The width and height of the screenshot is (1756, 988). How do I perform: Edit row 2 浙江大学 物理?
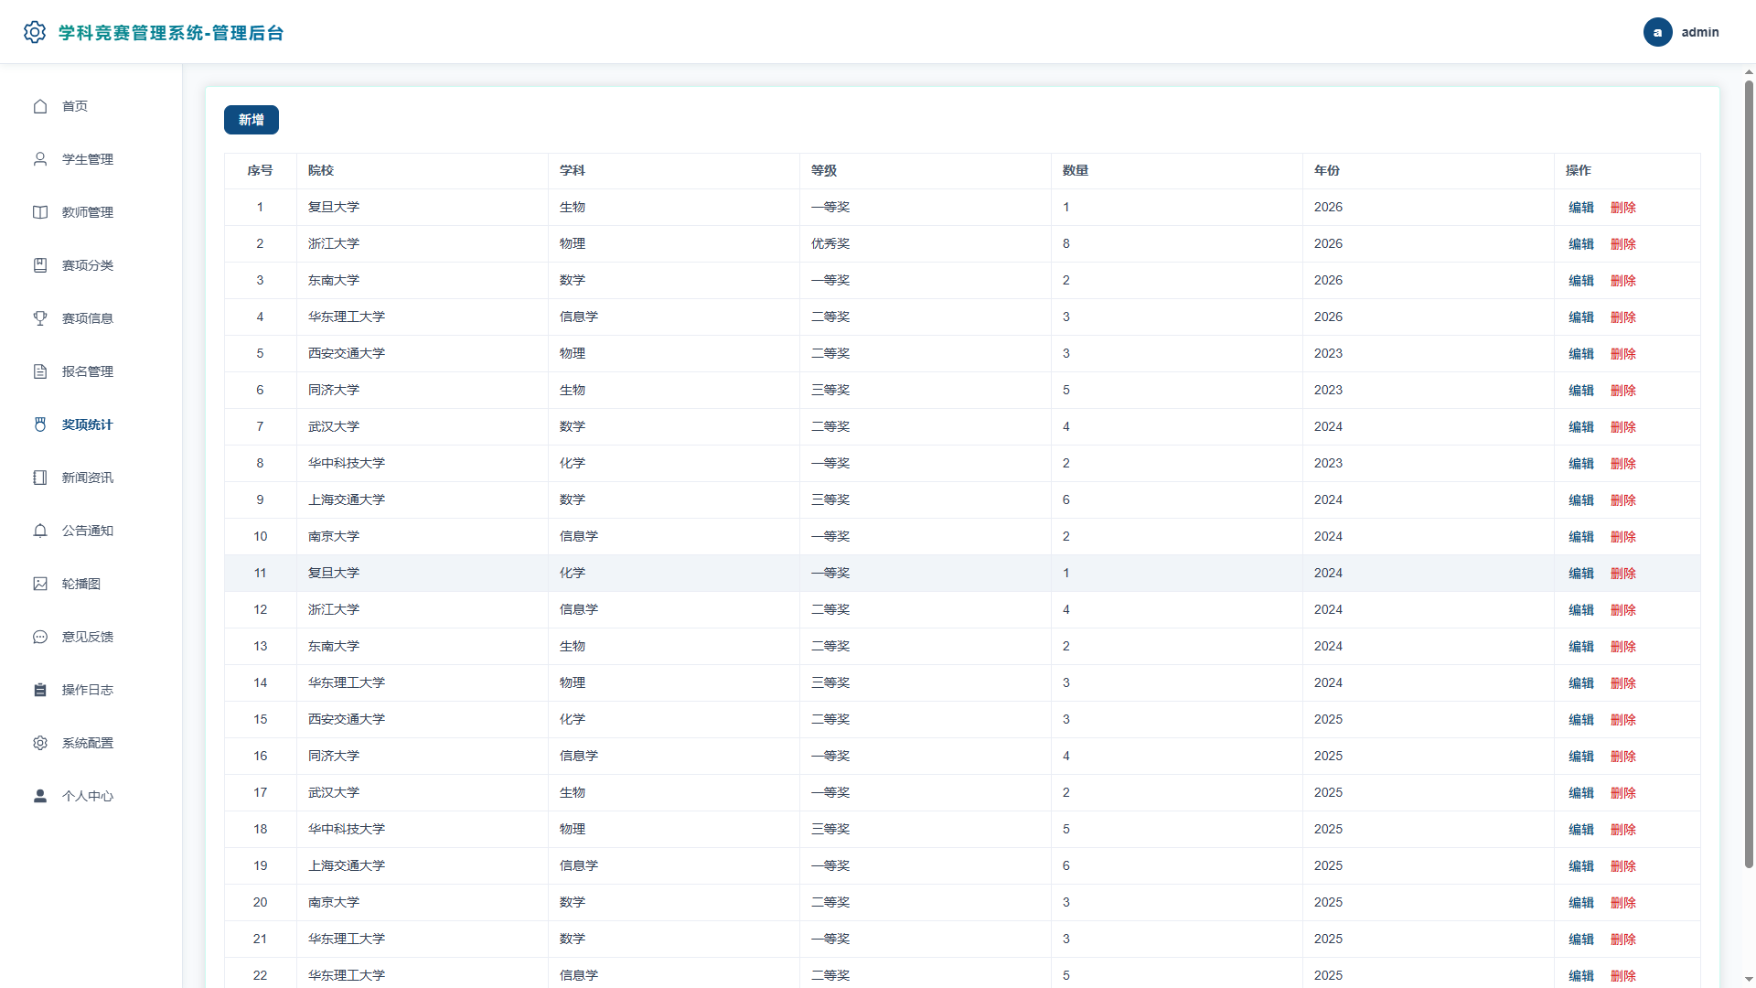(1581, 244)
